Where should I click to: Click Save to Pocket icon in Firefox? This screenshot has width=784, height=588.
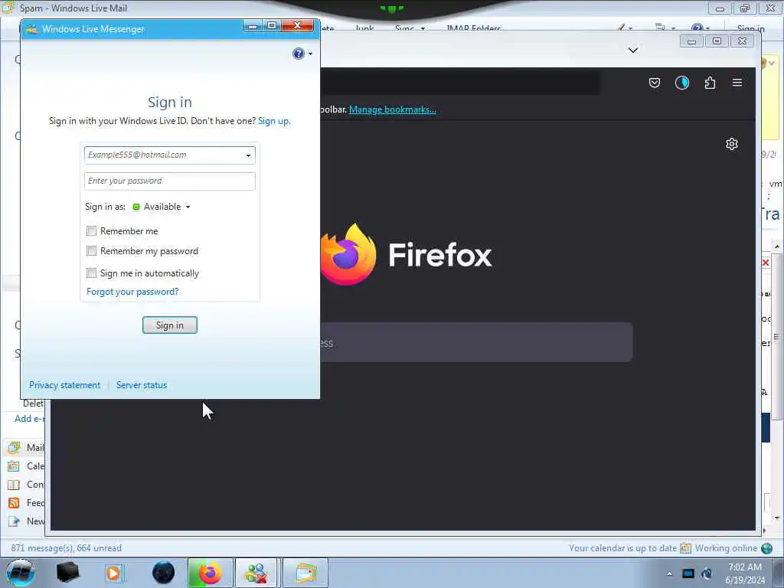click(654, 83)
